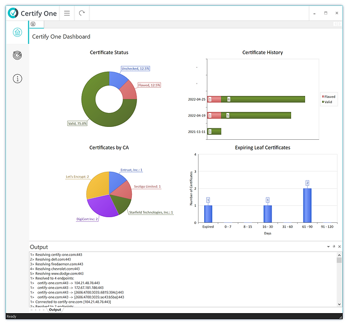The width and height of the screenshot is (349, 326).
Task: Click the Certify One logo icon
Action: click(13, 13)
